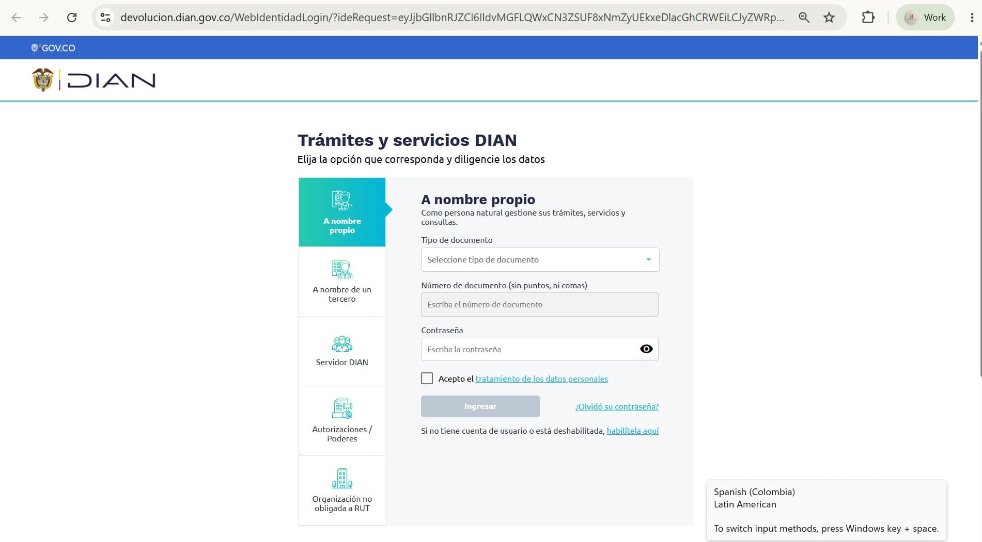
Task: Select the A nombre propio tab
Action: [342, 212]
